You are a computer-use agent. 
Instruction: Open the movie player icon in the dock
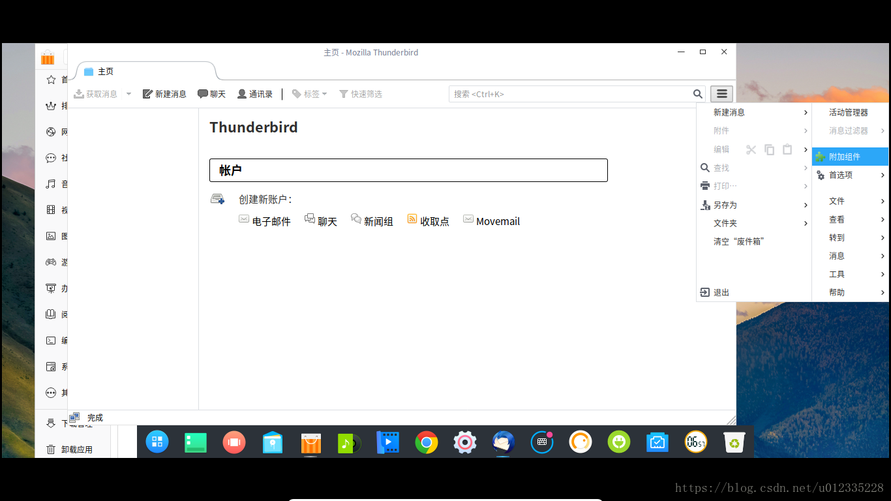(388, 442)
